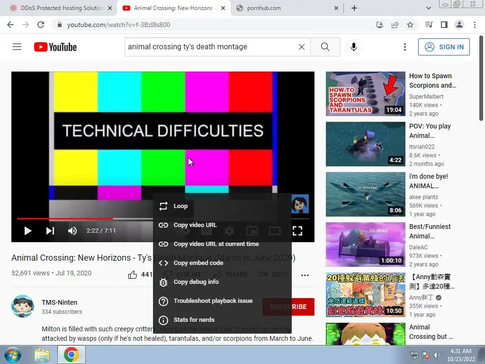Clear the search box with the X icon
The height and width of the screenshot is (364, 485).
point(302,47)
